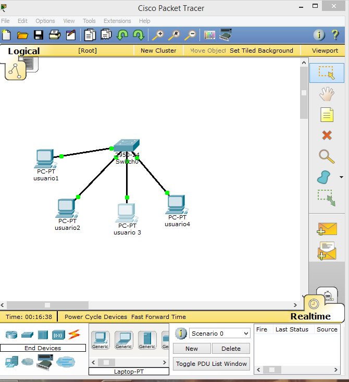Open the Help menu
Screen dimensions: 349x382
click(x=145, y=21)
